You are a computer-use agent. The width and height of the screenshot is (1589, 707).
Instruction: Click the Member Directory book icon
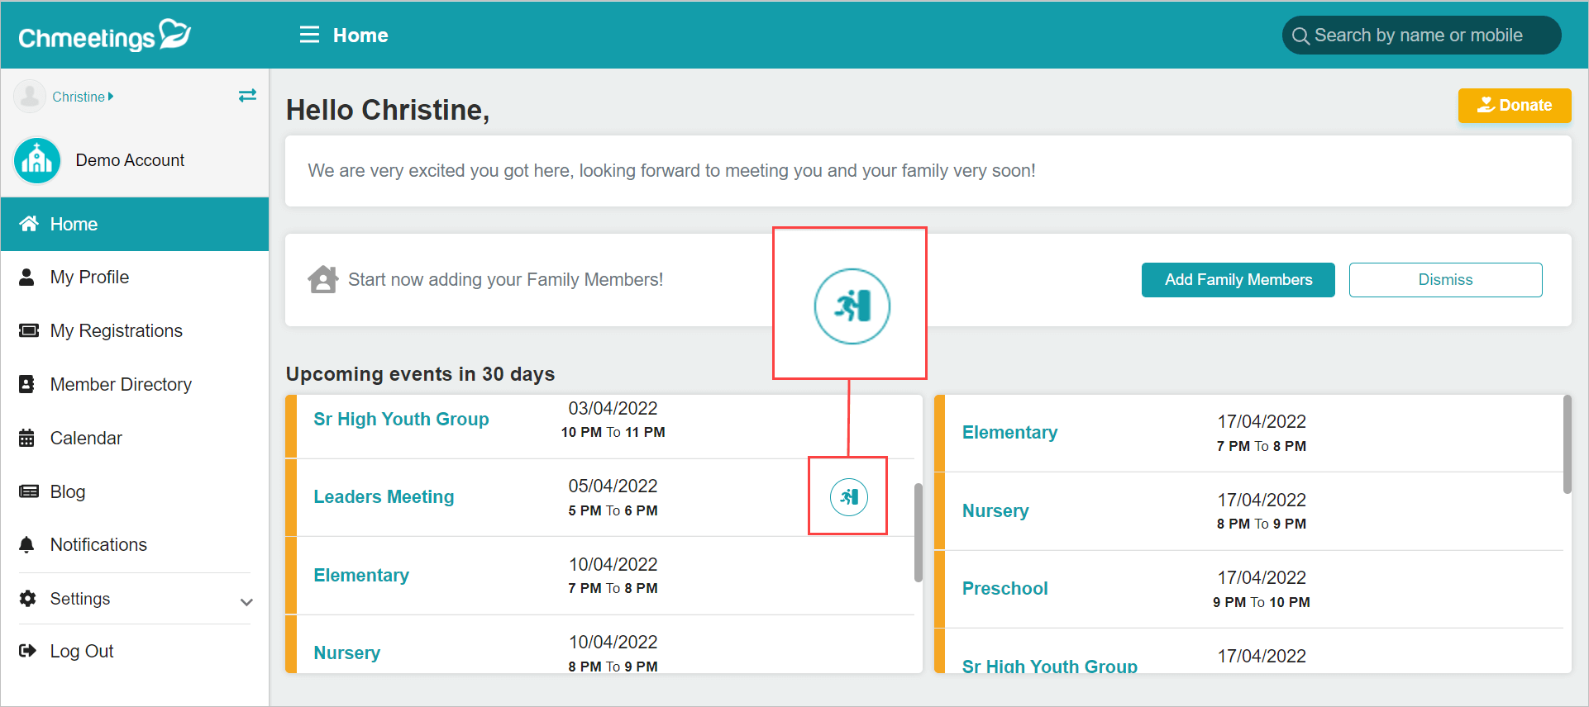pos(27,384)
